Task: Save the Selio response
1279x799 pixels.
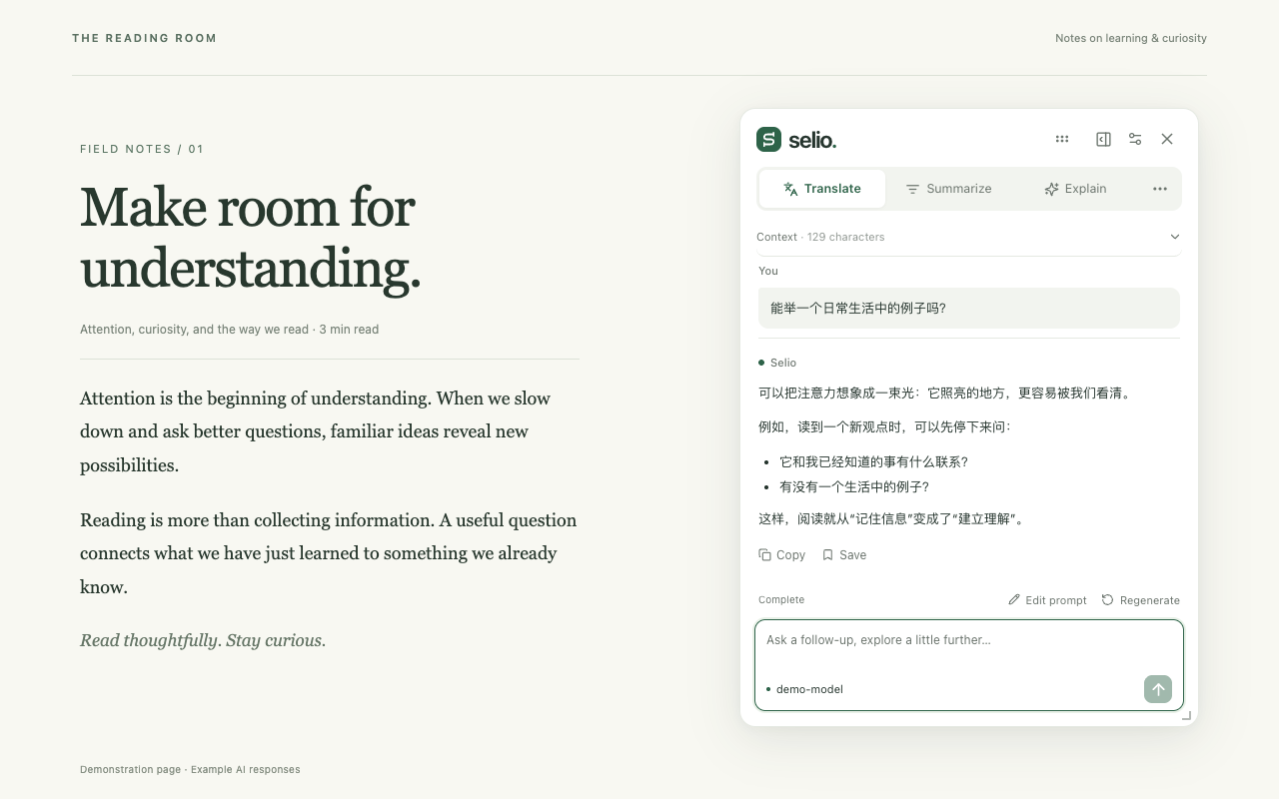Action: (x=844, y=555)
